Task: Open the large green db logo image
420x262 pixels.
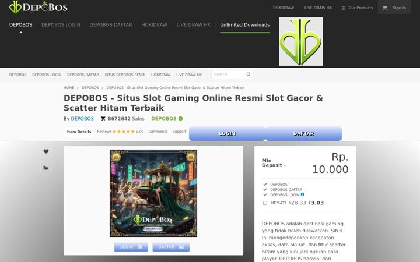Action: (x=301, y=41)
